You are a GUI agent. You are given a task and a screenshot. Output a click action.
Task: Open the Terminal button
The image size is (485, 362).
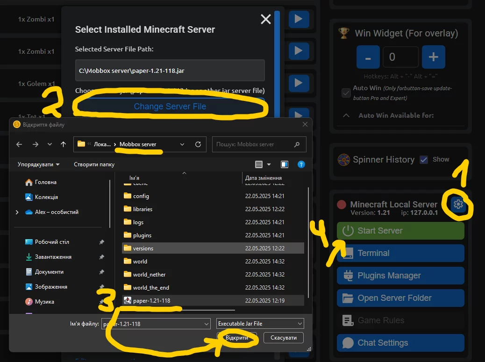(x=400, y=253)
